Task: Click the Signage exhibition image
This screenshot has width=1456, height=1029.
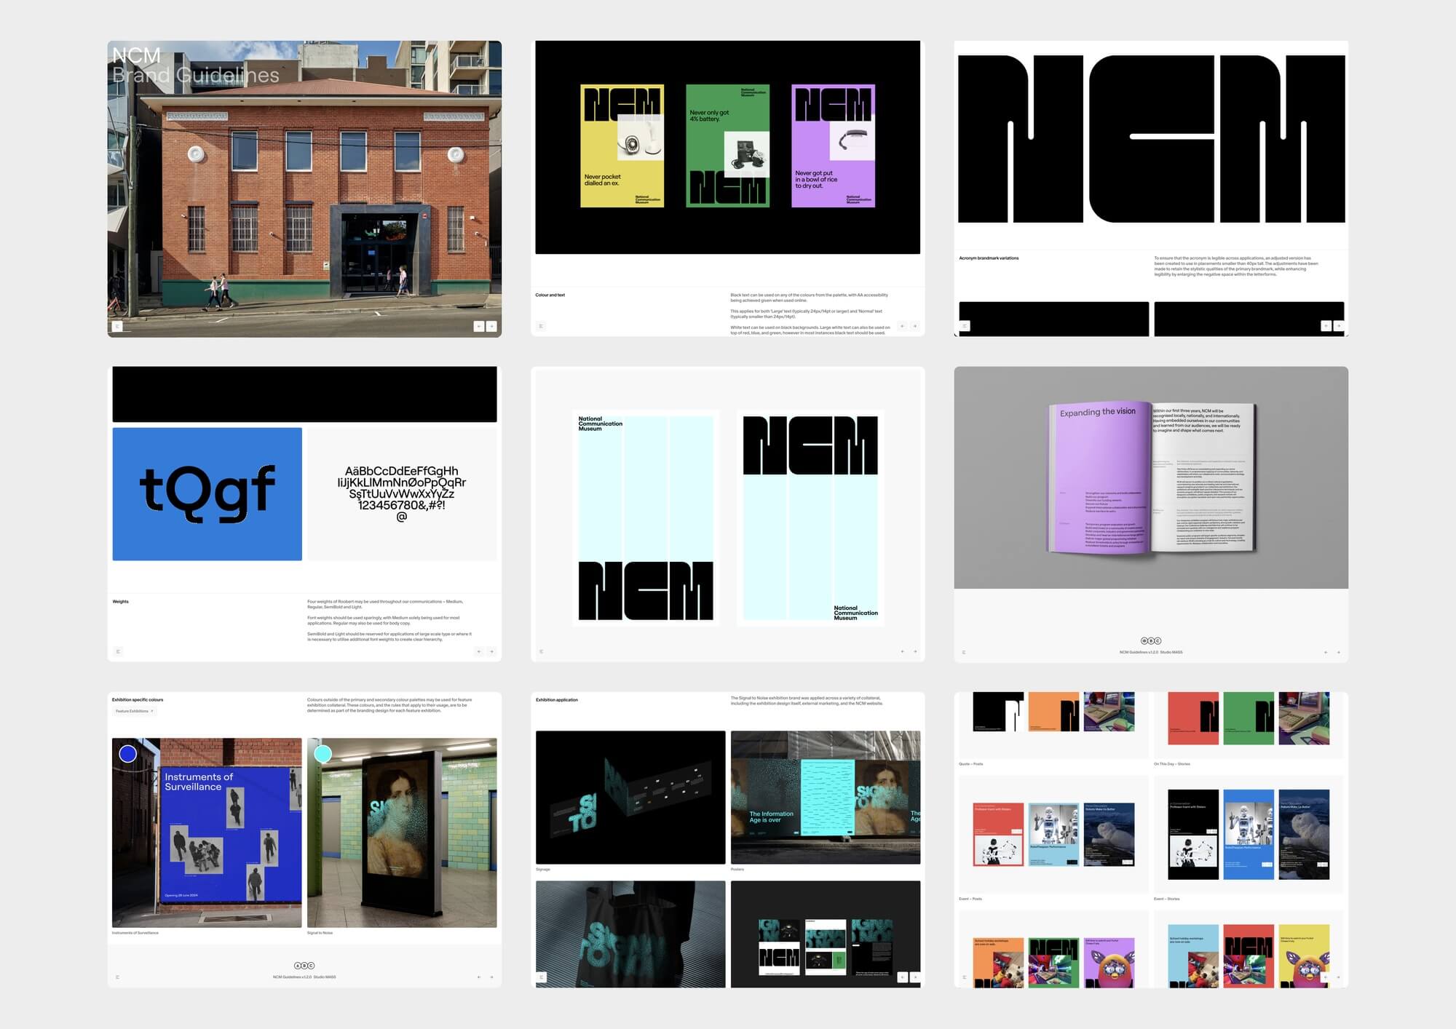Action: (x=630, y=798)
